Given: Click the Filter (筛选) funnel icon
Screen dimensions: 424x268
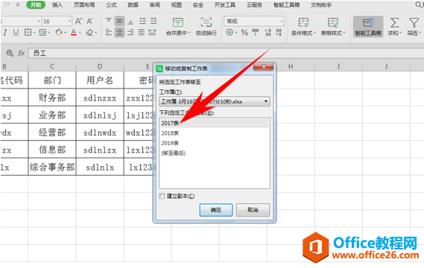Looking at the screenshot, I should click(x=414, y=22).
